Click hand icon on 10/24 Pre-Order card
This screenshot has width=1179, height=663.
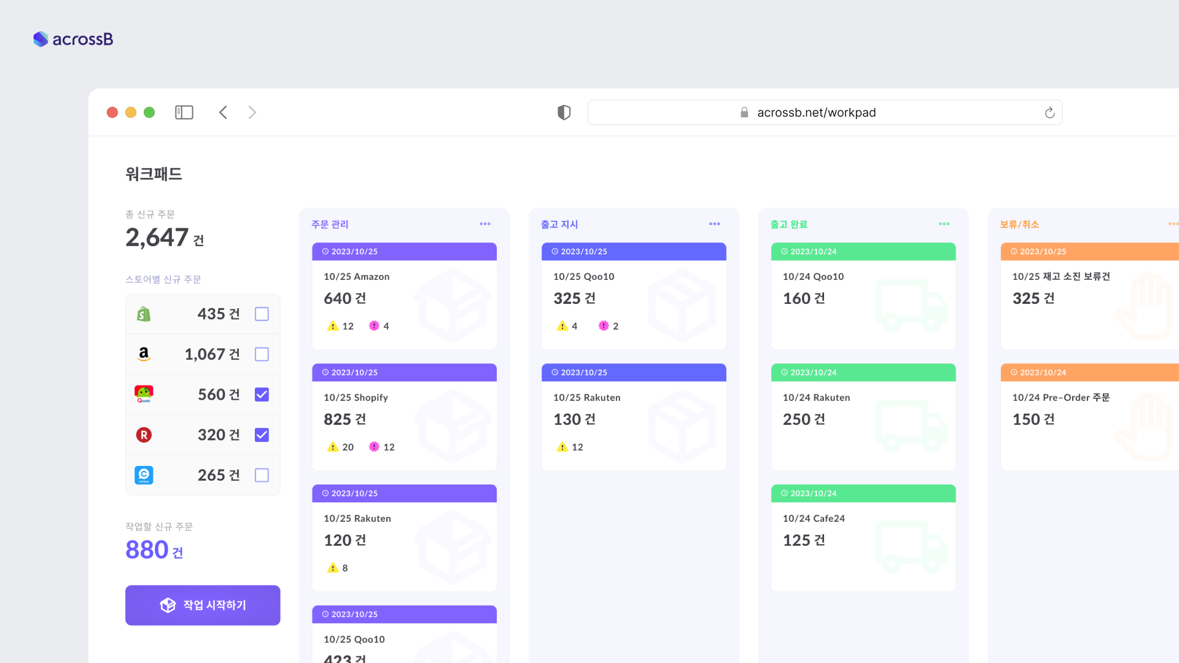1142,427
